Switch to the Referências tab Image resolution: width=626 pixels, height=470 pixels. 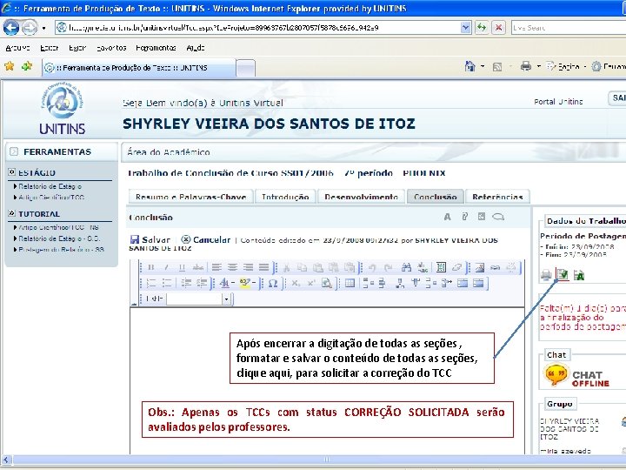(x=497, y=197)
